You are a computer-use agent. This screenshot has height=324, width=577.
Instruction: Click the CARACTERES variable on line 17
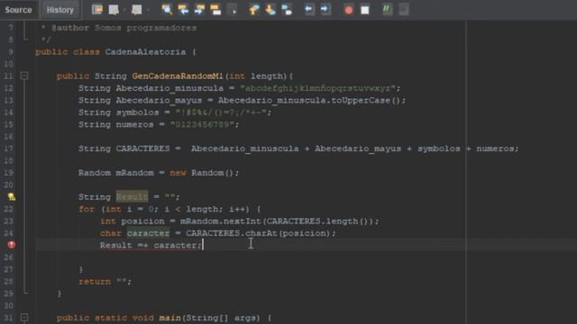coord(142,148)
